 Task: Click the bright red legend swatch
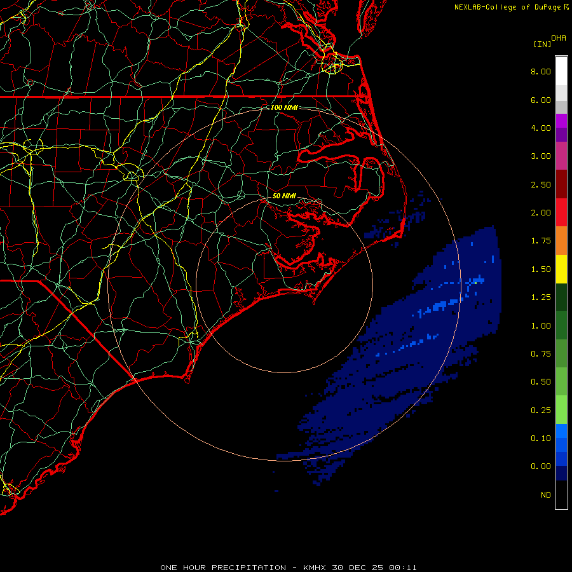561,212
